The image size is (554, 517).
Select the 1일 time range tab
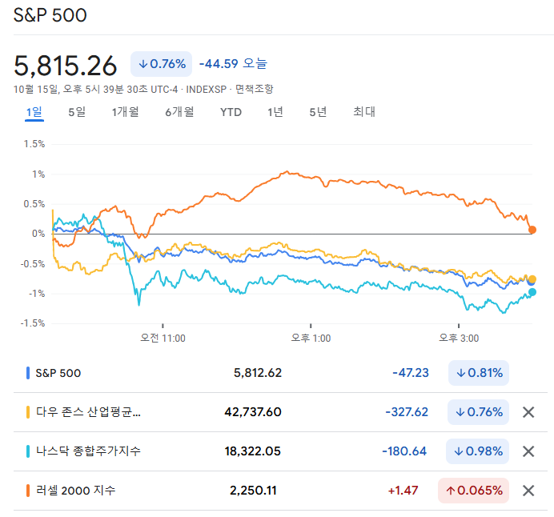coord(34,112)
